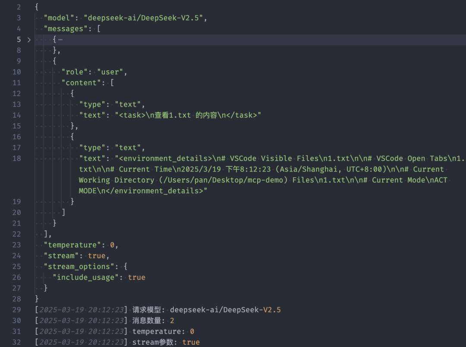466x347 pixels.
Task: Click the "include_usage" key on line 26
Action: pos(85,278)
